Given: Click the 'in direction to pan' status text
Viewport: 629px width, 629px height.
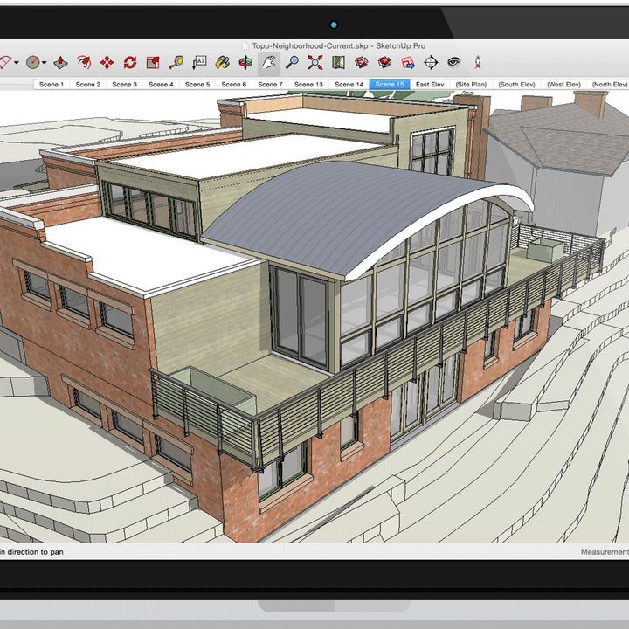Looking at the screenshot, I should click(31, 552).
